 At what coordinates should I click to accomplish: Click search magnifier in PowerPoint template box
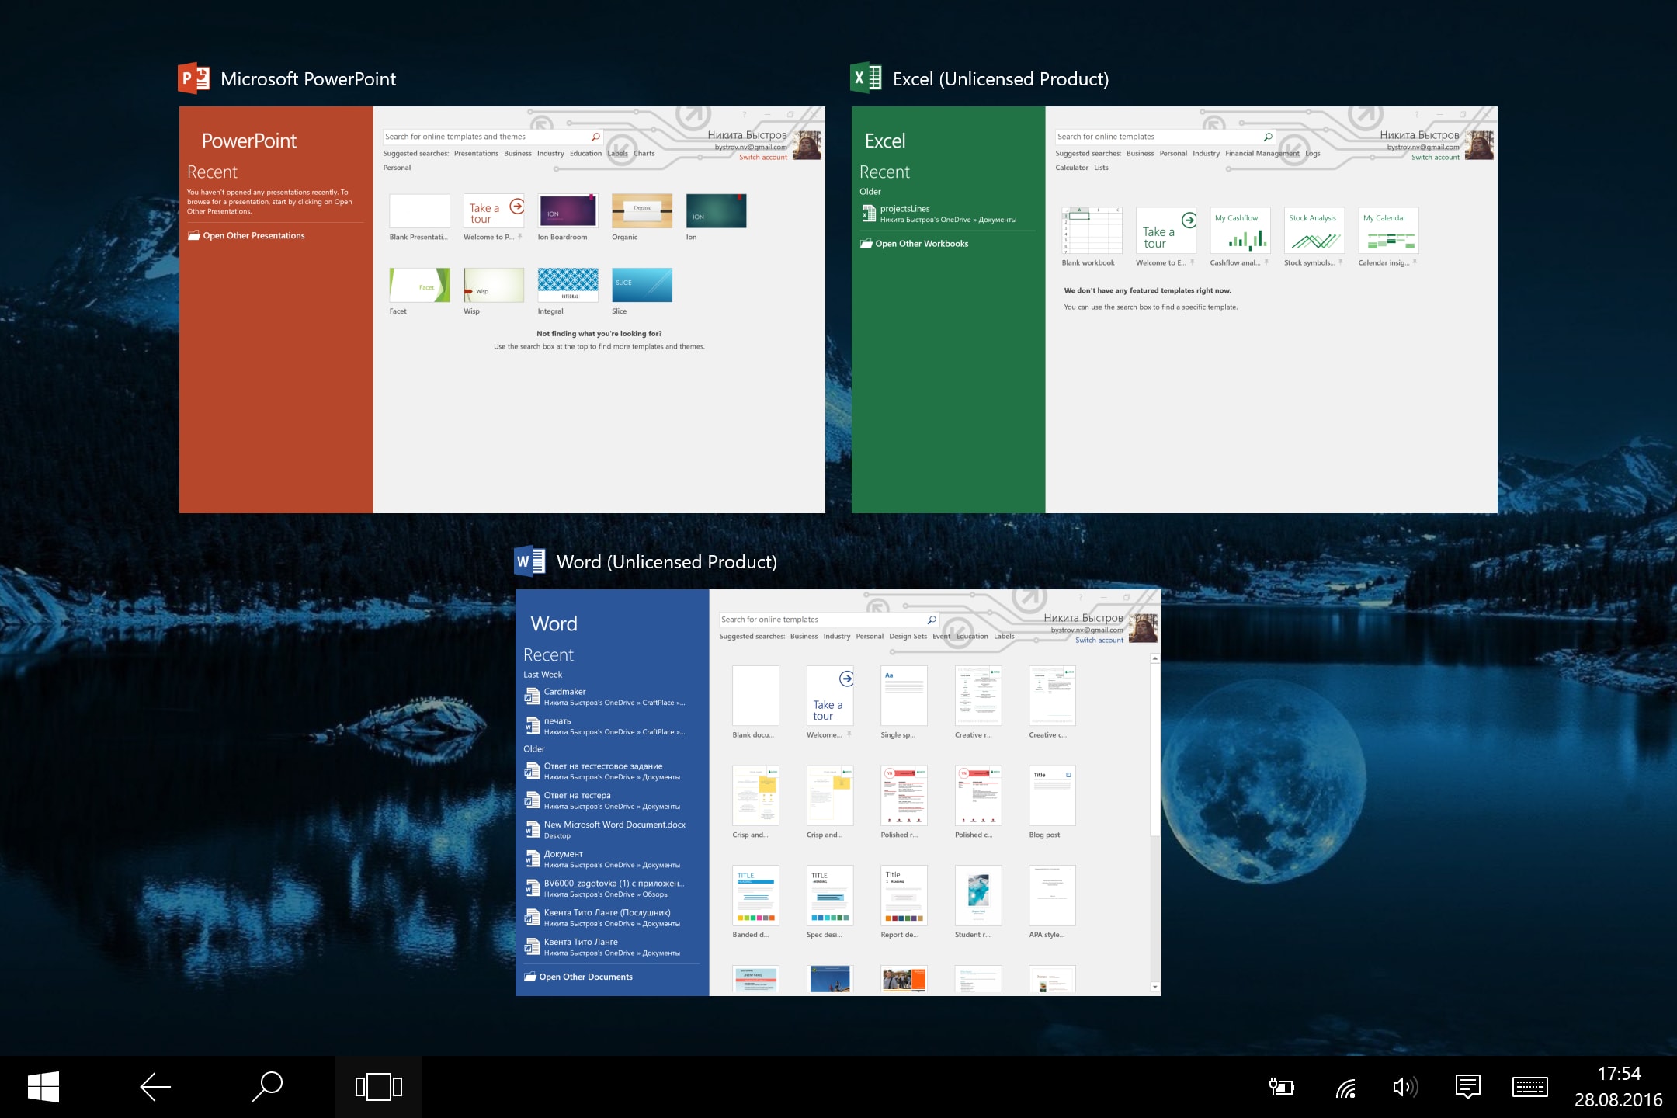click(x=595, y=137)
